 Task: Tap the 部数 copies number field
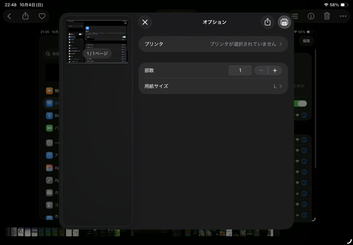coord(240,70)
